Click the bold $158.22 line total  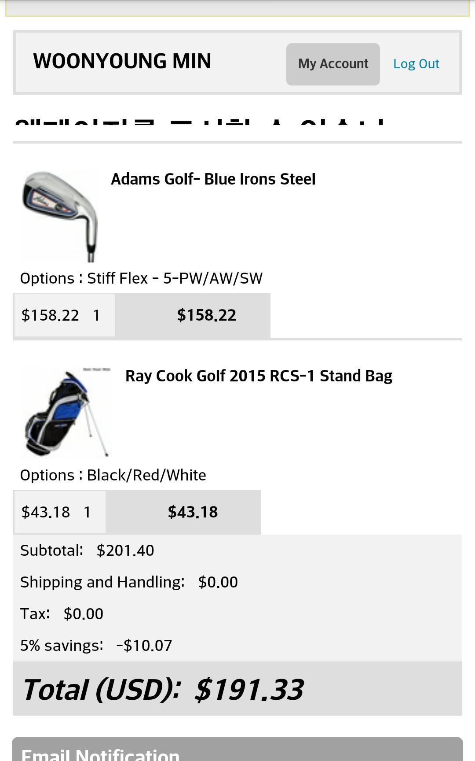[x=206, y=315]
